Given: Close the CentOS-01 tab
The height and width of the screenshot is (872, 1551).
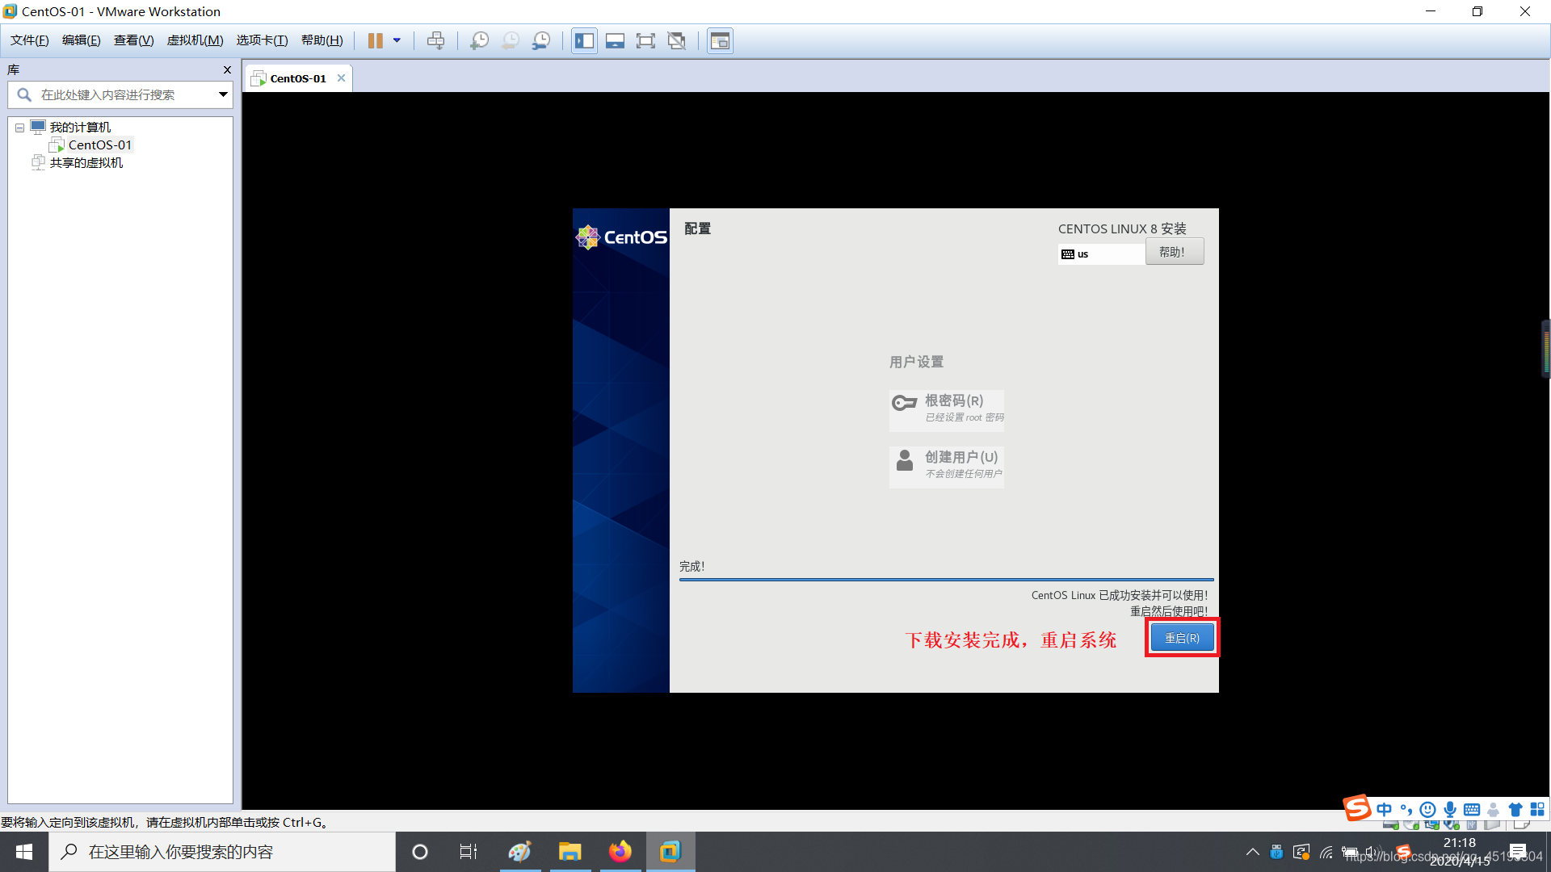Looking at the screenshot, I should pos(341,78).
